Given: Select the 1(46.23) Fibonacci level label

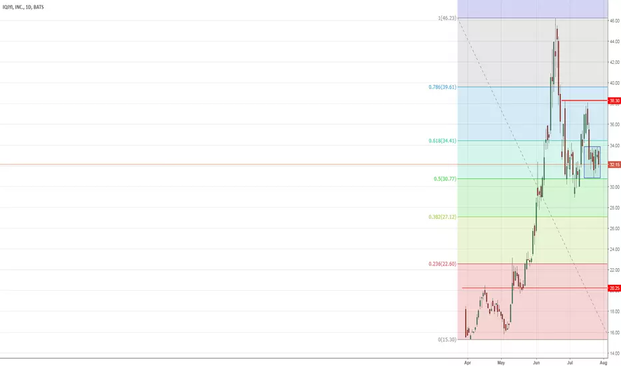Looking at the screenshot, I should (447, 18).
